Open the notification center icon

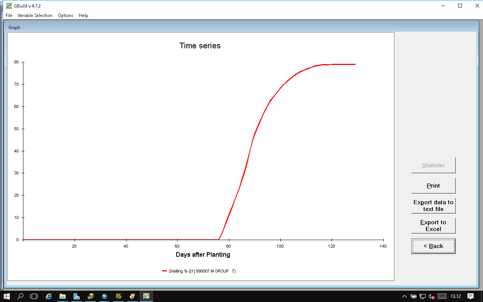(x=471, y=296)
